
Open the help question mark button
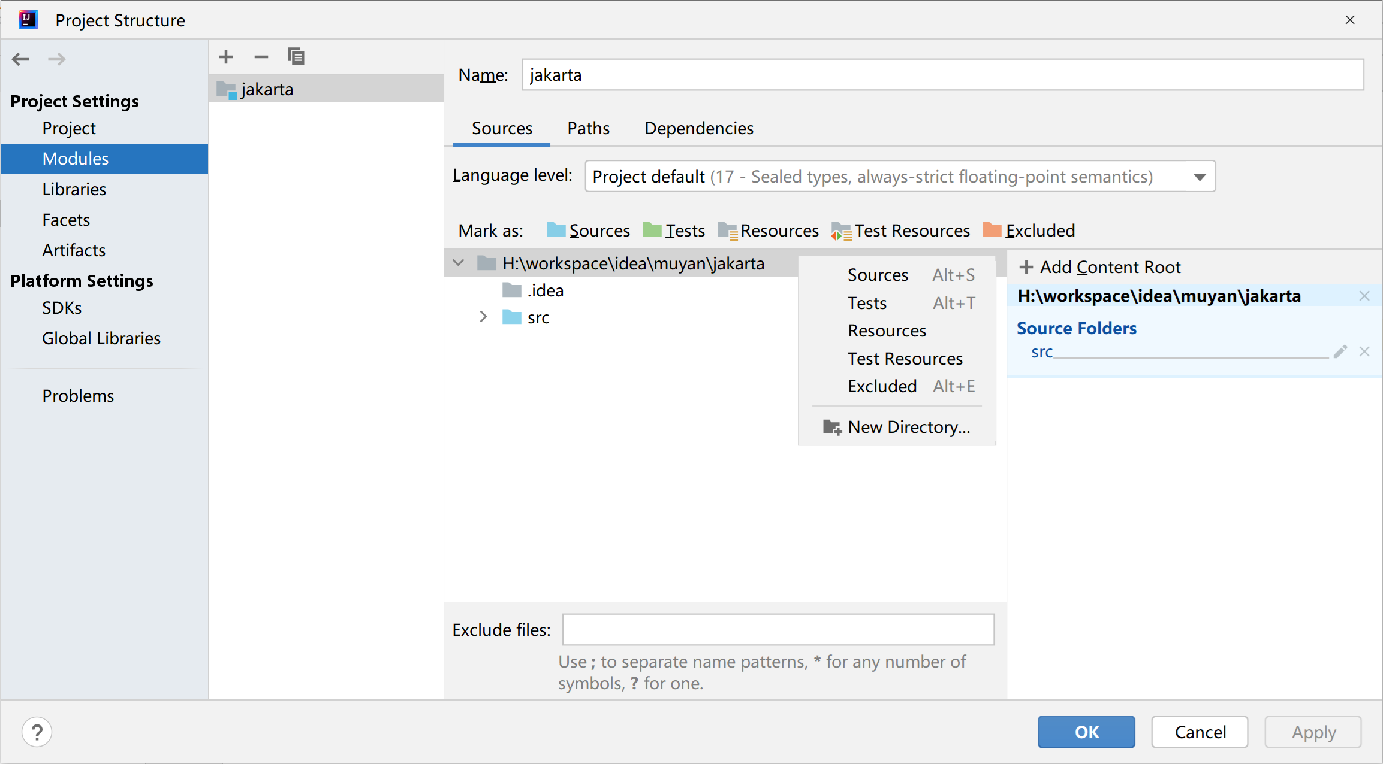(x=37, y=732)
